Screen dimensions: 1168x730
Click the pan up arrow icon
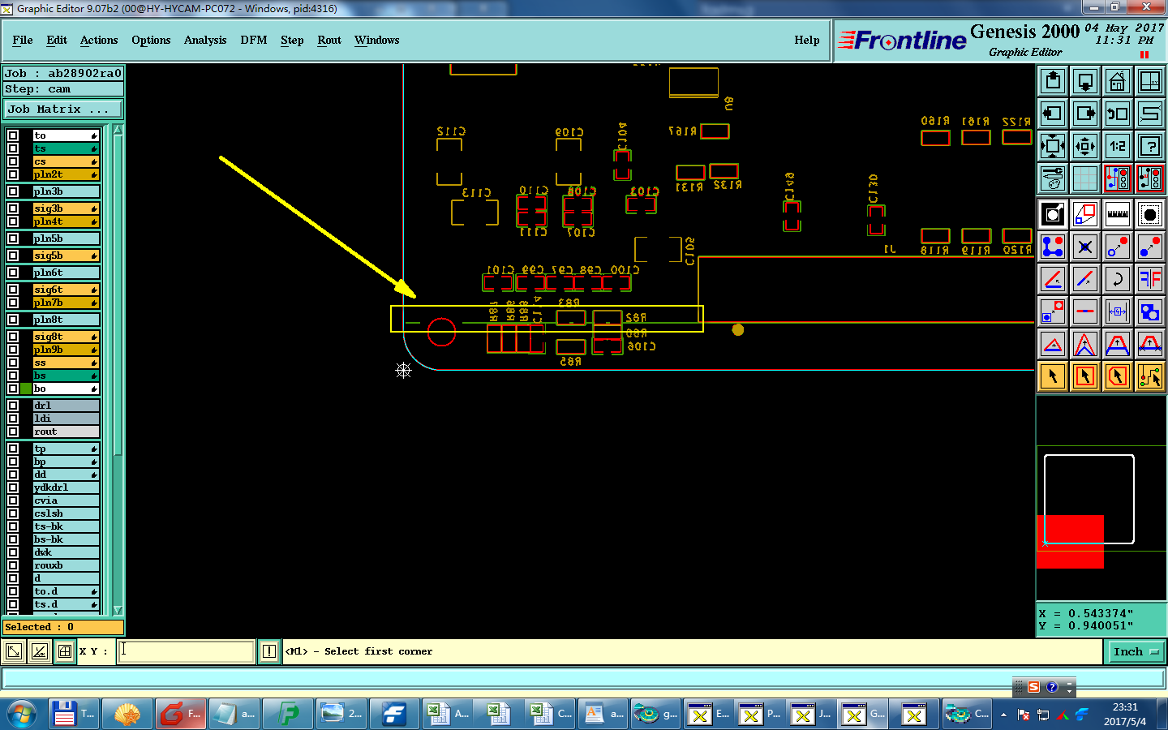point(1053,81)
